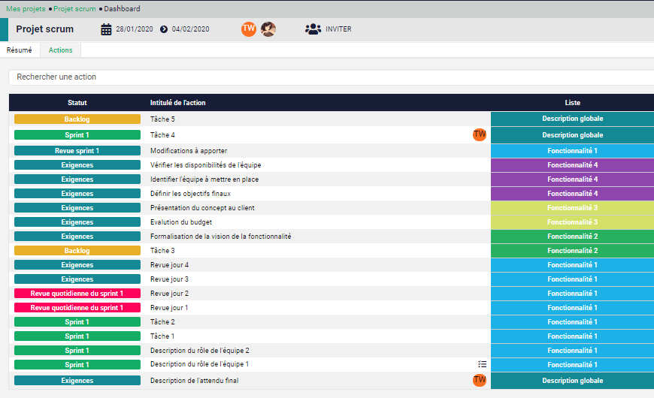Click the pink status badge on Revue jour 2
654x398 pixels.
[77, 294]
